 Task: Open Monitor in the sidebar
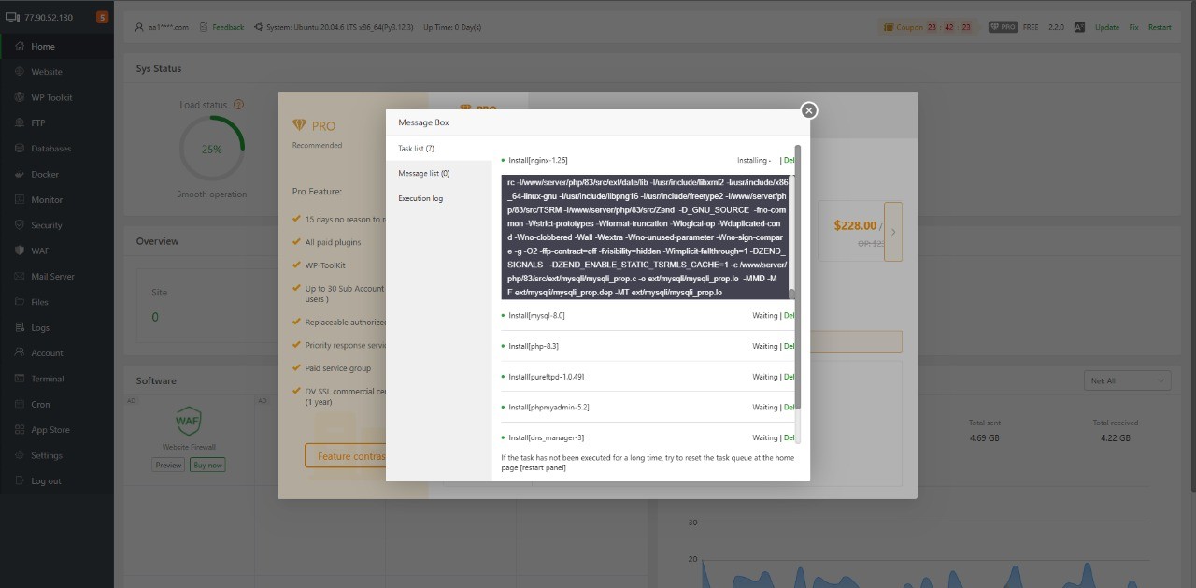tap(47, 199)
